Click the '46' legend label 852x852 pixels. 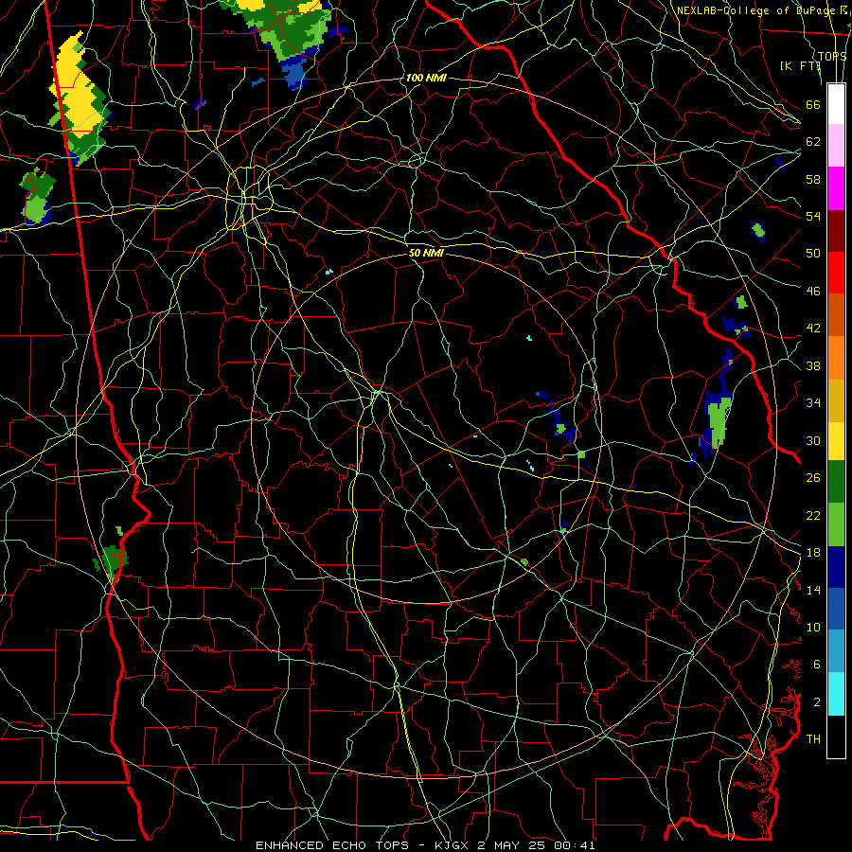813,292
